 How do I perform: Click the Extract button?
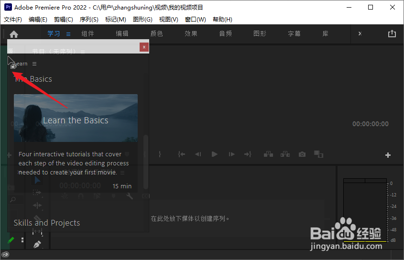(x=285, y=154)
